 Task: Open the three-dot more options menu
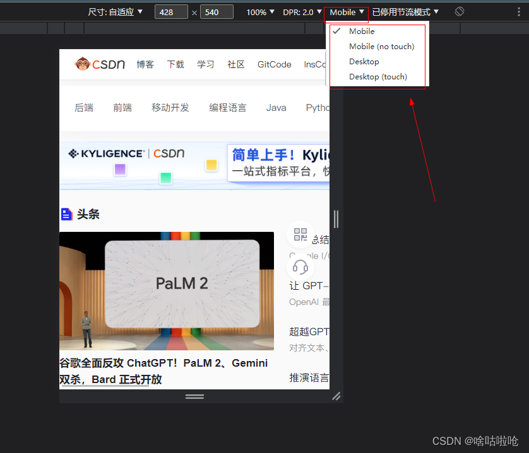point(518,12)
